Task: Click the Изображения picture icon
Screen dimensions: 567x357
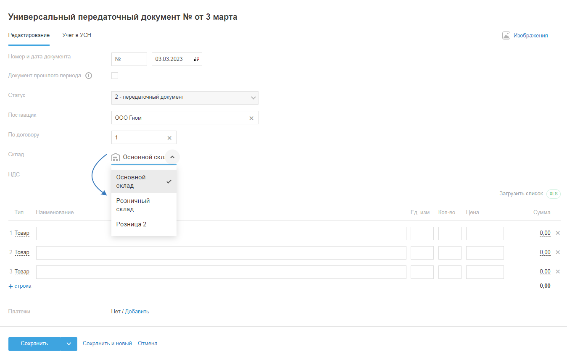Action: (x=506, y=36)
